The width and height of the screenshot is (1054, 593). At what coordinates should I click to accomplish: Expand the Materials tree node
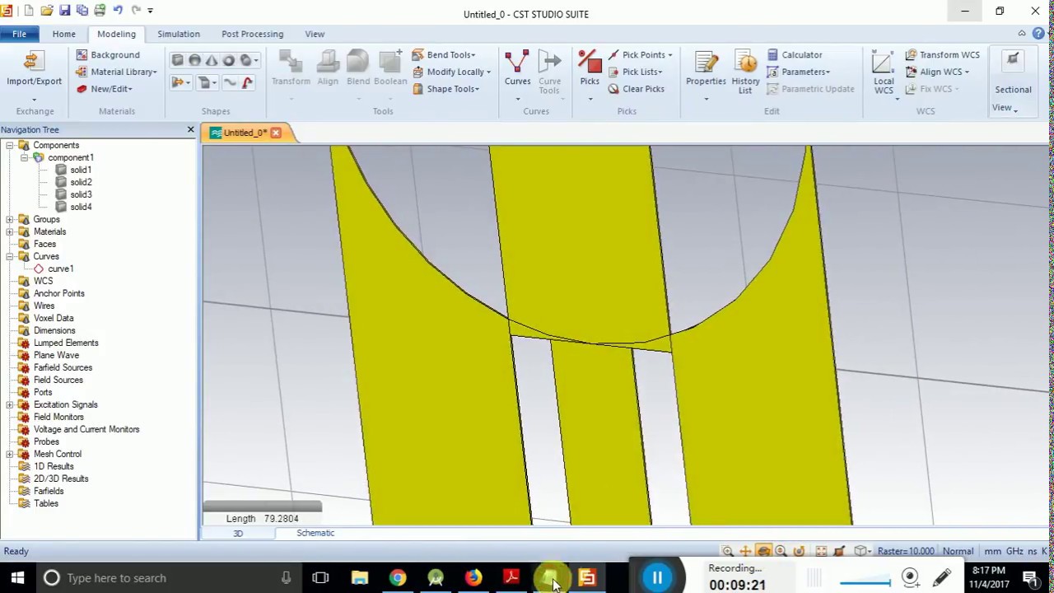click(10, 231)
